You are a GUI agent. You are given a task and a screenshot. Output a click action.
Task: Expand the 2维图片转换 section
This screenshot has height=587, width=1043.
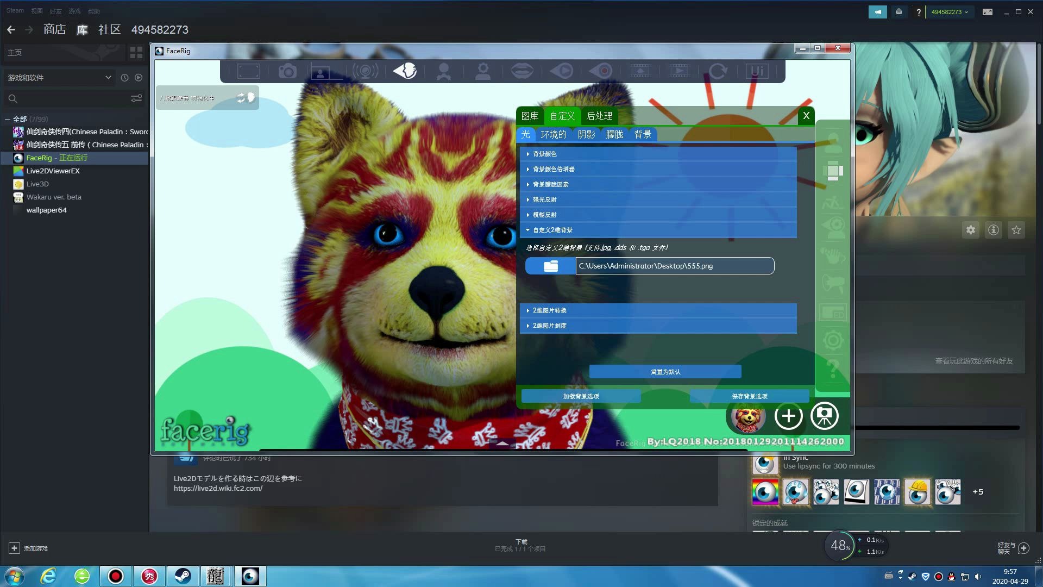point(658,310)
